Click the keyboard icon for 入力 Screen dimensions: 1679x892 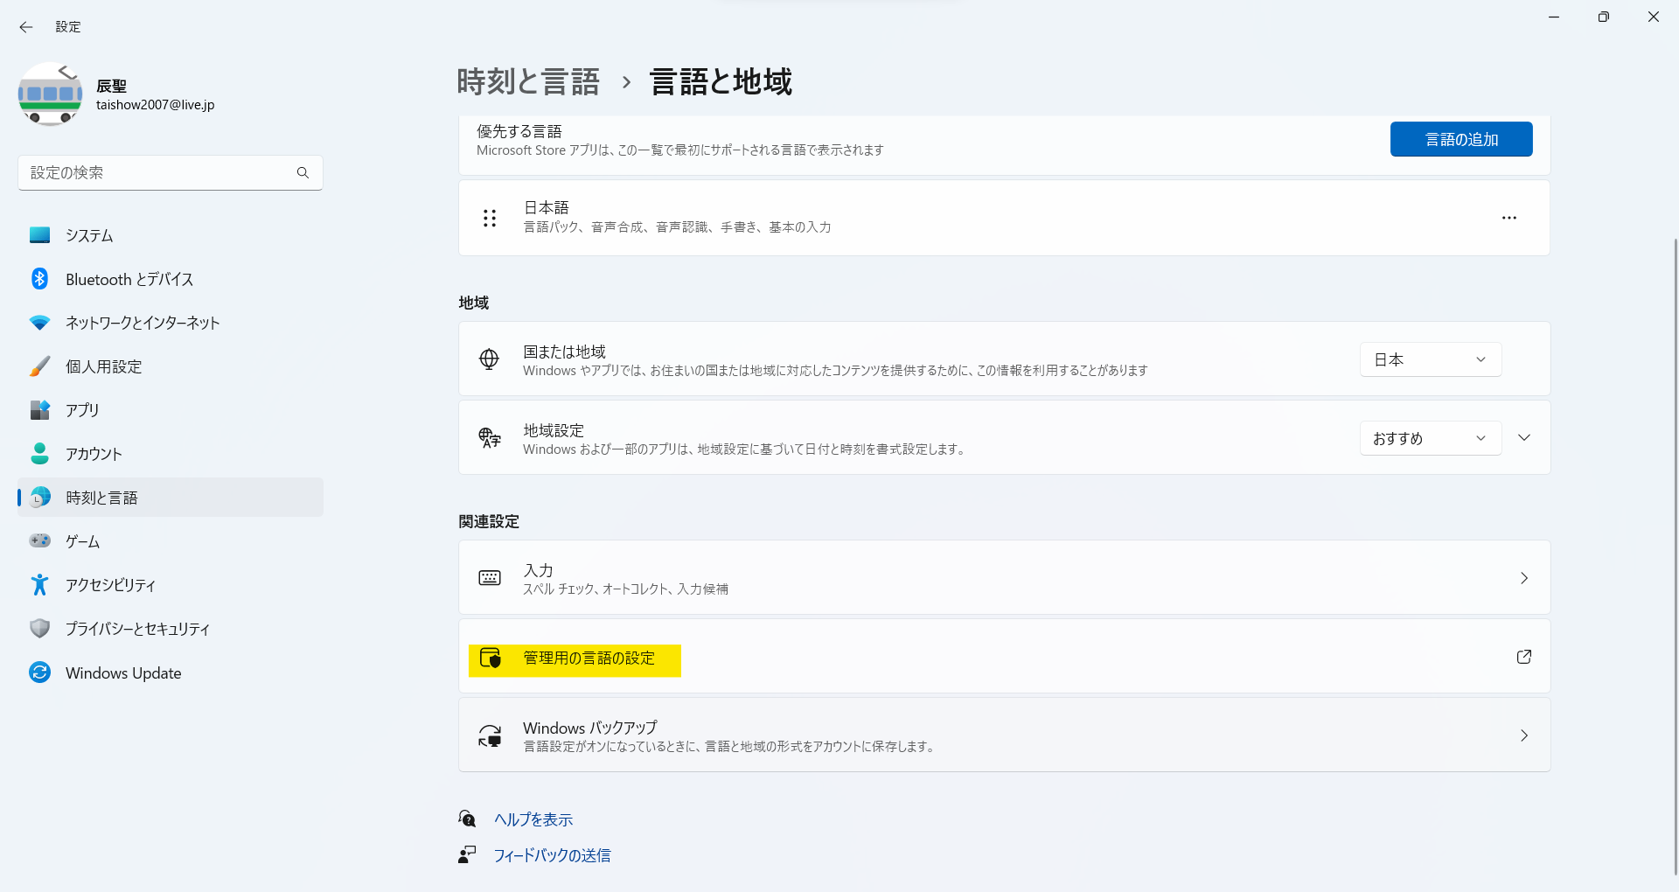point(490,578)
